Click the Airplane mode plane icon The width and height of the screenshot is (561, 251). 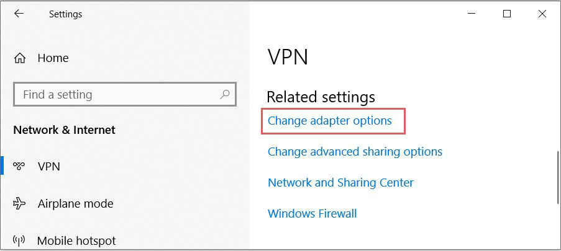point(19,203)
